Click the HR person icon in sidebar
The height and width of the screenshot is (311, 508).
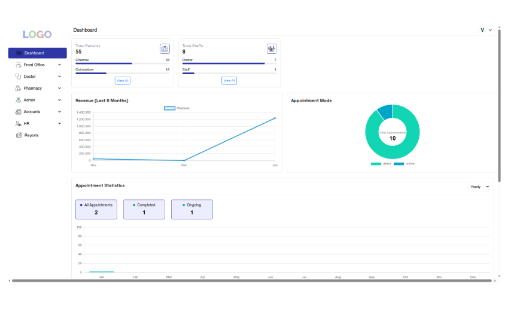coord(19,123)
